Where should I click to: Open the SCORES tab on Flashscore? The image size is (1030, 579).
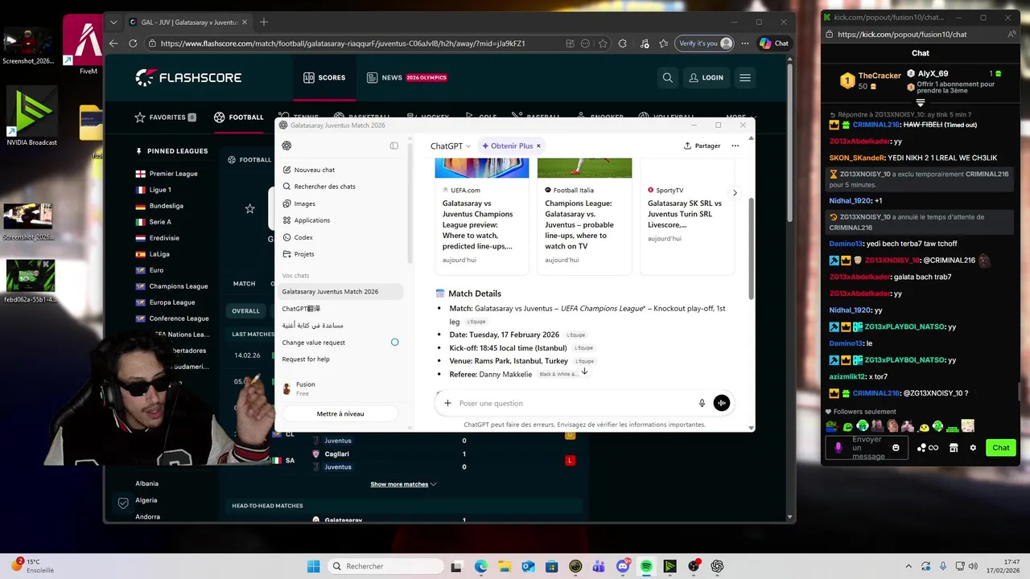tap(324, 78)
